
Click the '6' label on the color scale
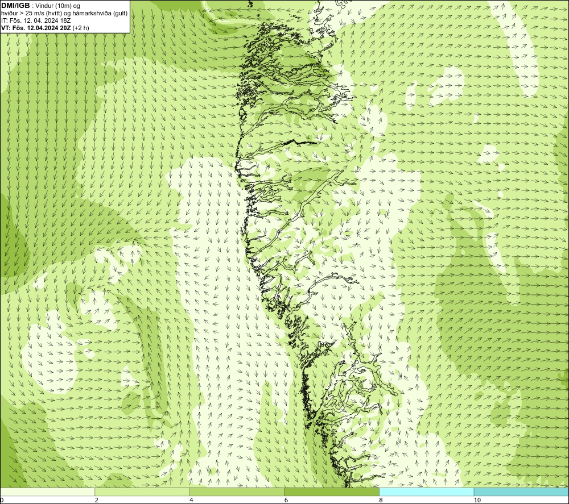coord(286,500)
